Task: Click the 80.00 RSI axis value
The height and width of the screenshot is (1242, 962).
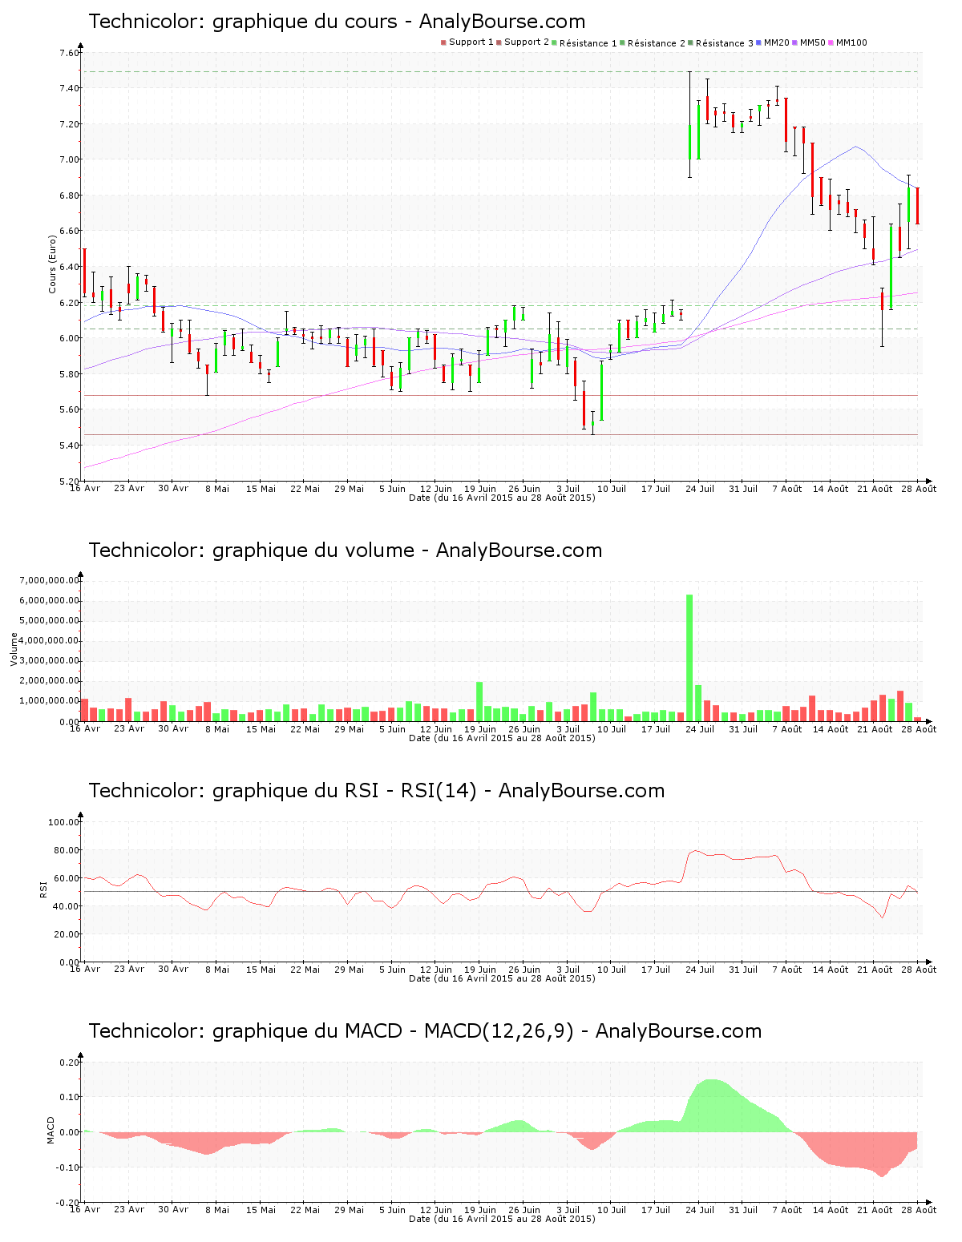Action: point(66,850)
